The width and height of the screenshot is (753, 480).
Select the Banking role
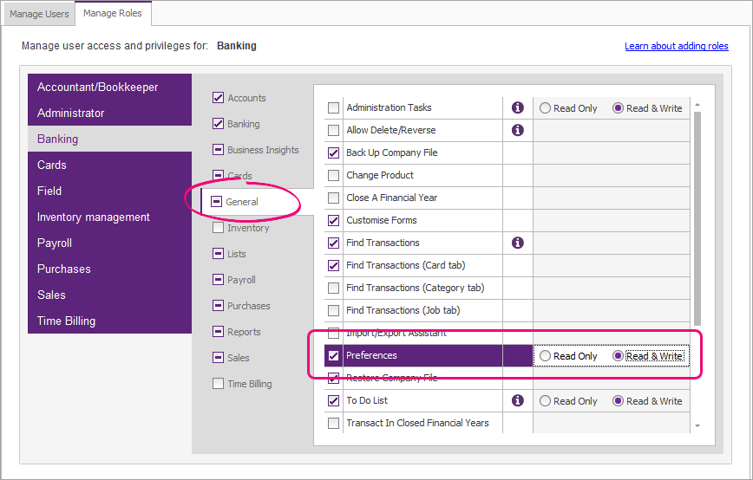click(109, 139)
